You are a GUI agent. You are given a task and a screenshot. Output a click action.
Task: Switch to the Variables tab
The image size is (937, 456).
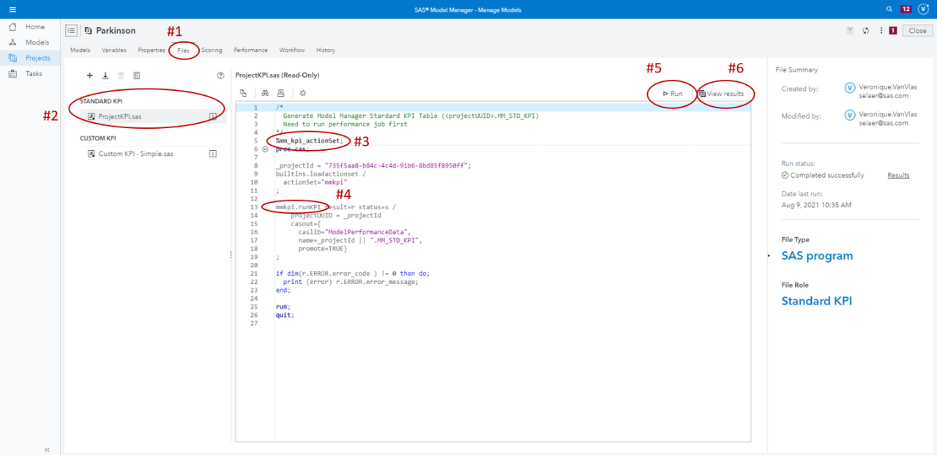click(x=113, y=51)
